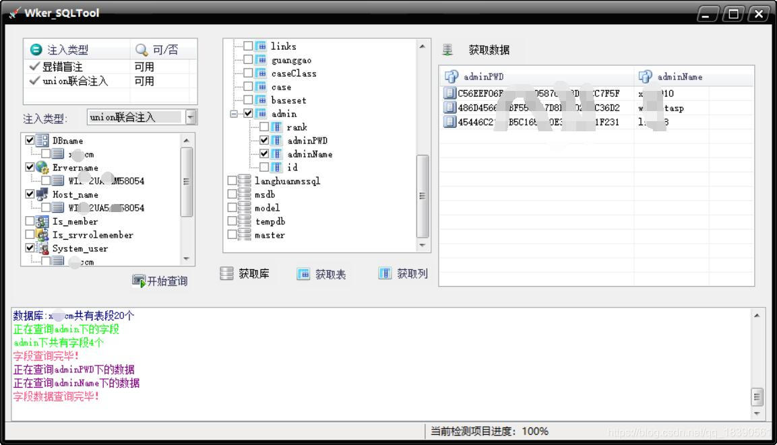The image size is (777, 445).
Task: Click the Is_member icon
Action: click(x=42, y=221)
